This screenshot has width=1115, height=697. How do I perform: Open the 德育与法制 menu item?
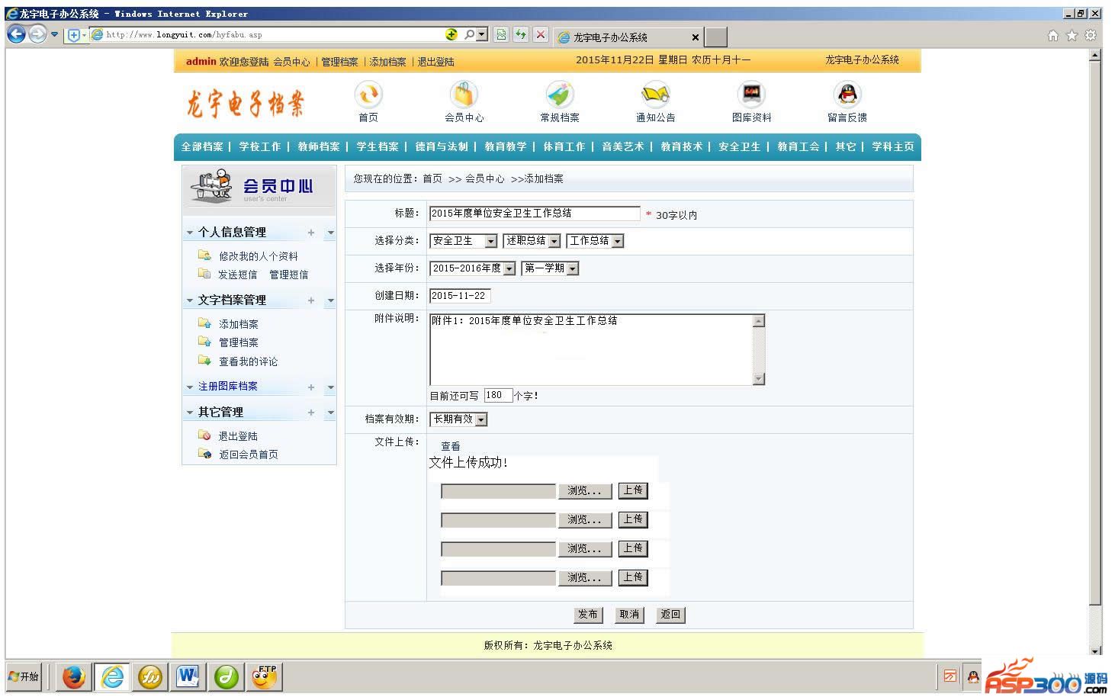442,147
